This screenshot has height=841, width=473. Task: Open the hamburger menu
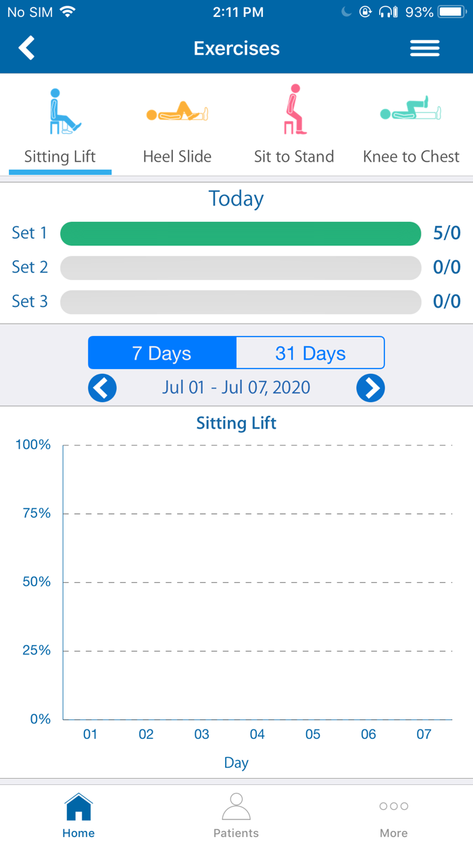click(424, 48)
